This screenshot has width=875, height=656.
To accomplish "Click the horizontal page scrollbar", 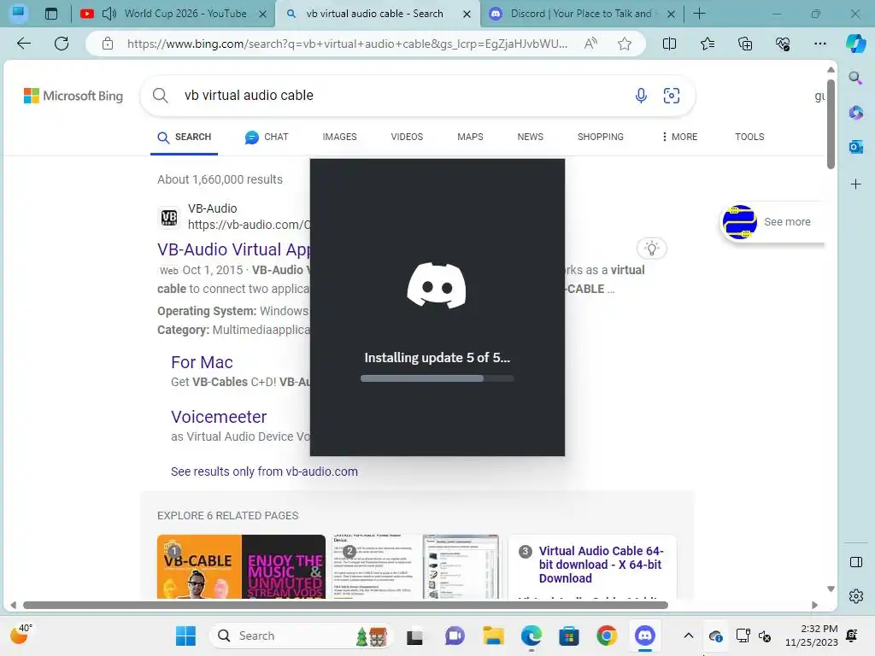I will [345, 606].
